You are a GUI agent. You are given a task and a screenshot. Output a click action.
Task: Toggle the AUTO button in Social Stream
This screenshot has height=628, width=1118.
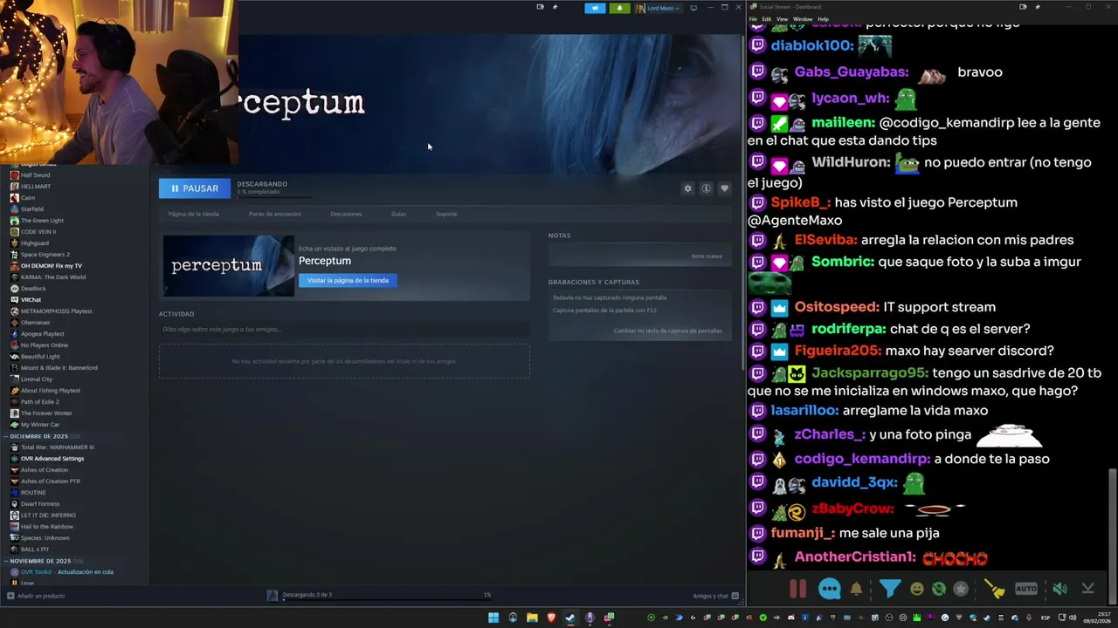[1026, 589]
